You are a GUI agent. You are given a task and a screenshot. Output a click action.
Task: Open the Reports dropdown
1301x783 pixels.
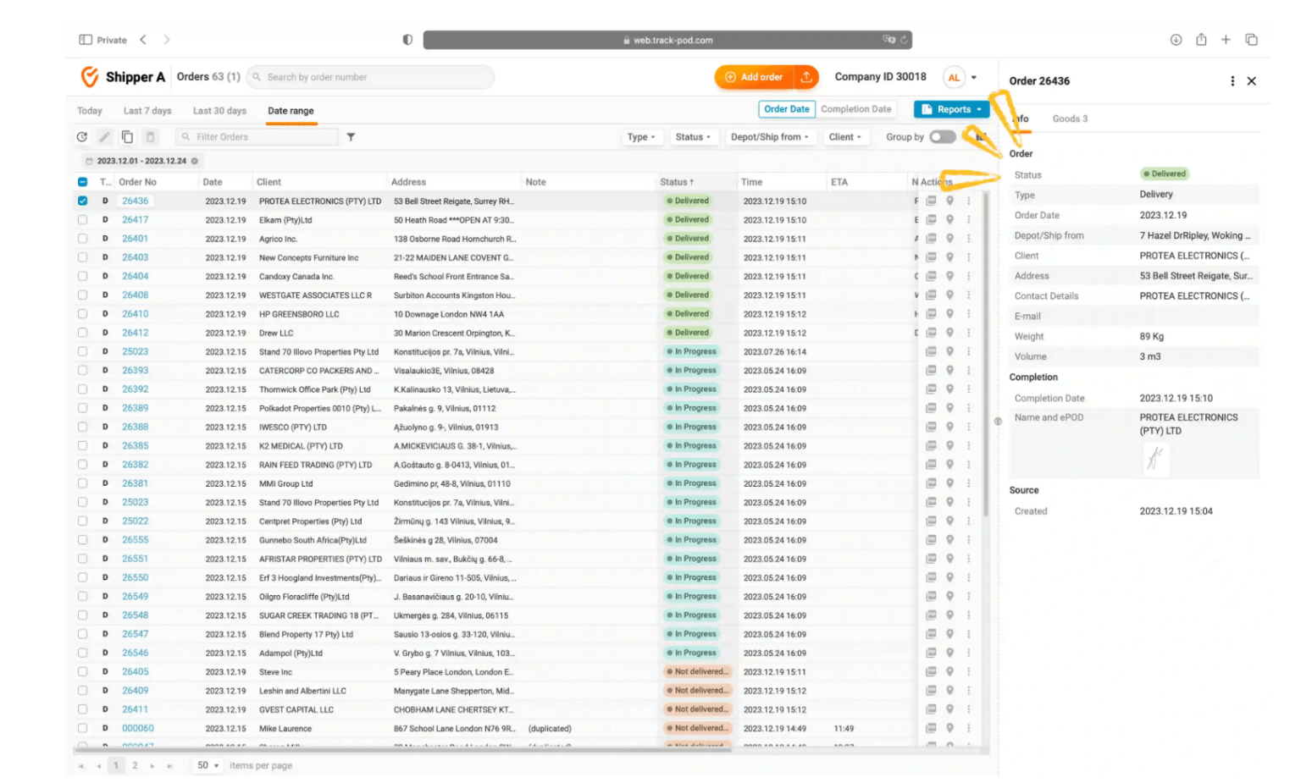(951, 109)
